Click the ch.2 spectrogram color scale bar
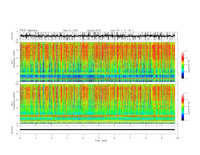200x155 pixels. [183, 107]
